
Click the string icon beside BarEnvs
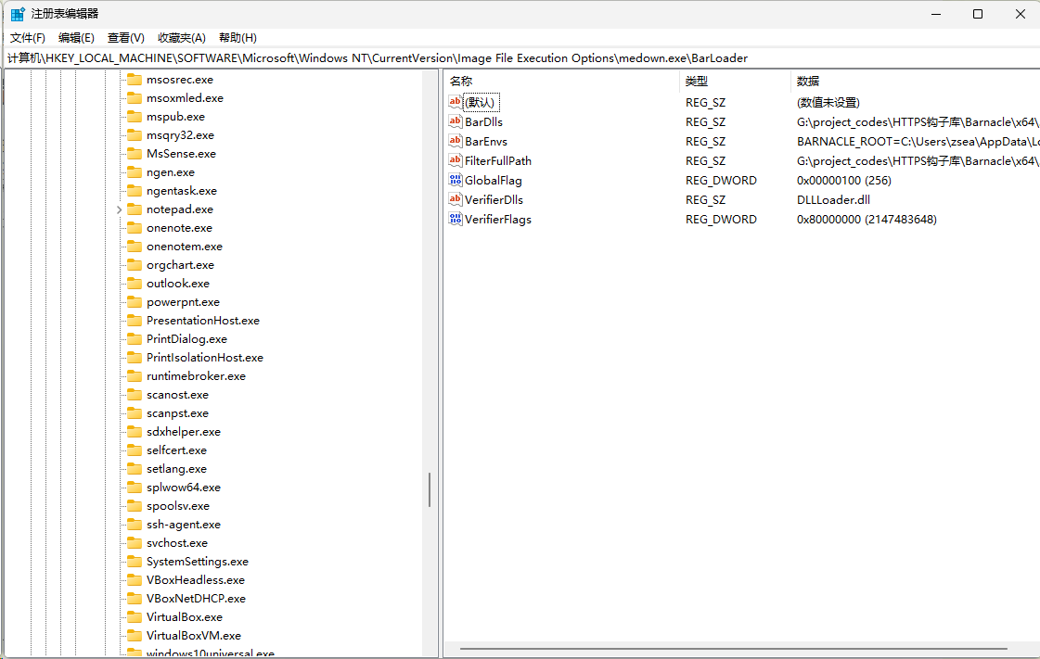point(455,140)
